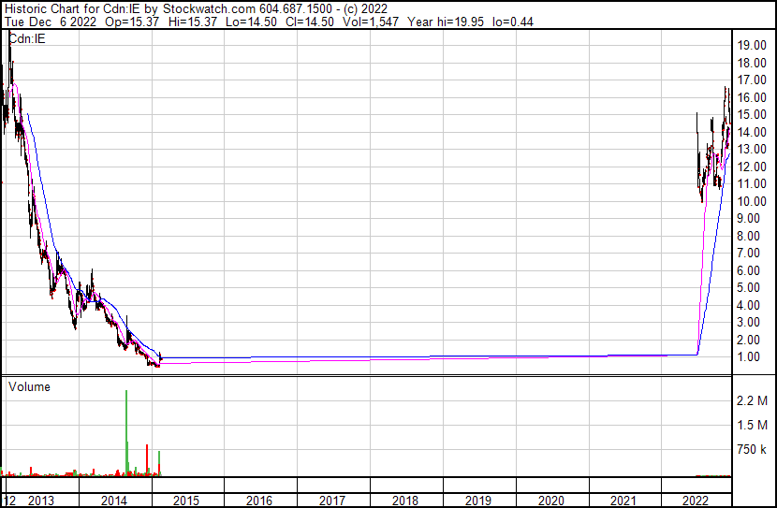Viewport: 777px width, 508px height.
Task: Click the 1.5 M volume axis label
Action: pos(754,426)
